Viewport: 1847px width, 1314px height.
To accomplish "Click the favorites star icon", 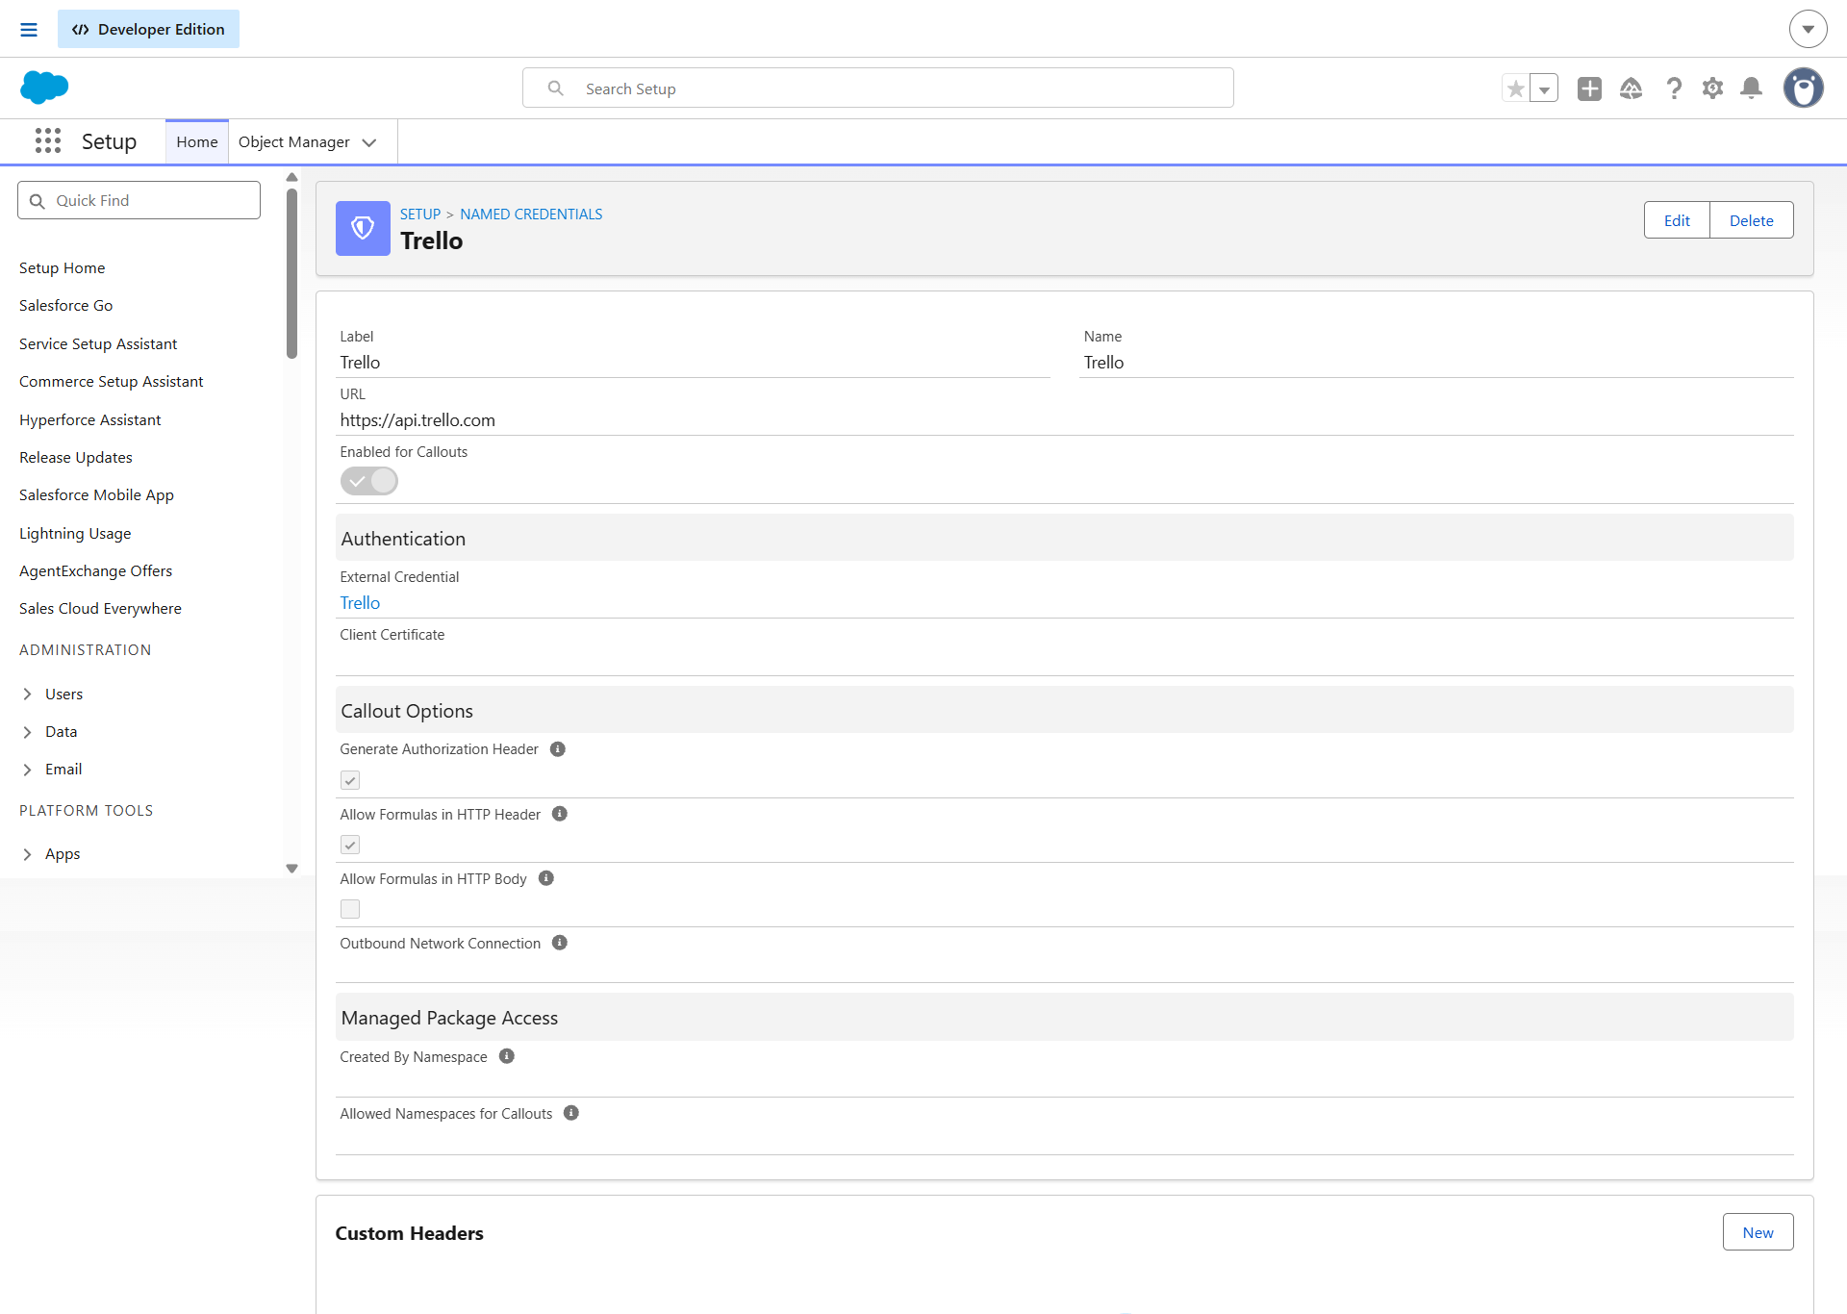I will pyautogui.click(x=1516, y=88).
